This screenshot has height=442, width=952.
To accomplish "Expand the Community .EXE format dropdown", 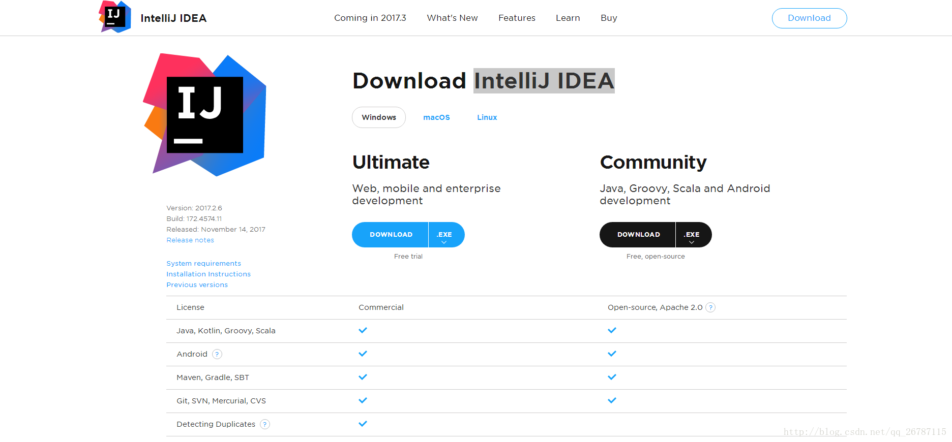I will pos(694,235).
